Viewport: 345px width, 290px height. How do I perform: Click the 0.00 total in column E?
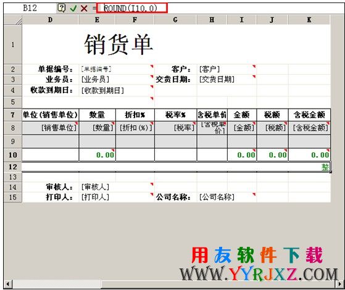pyautogui.click(x=97, y=155)
